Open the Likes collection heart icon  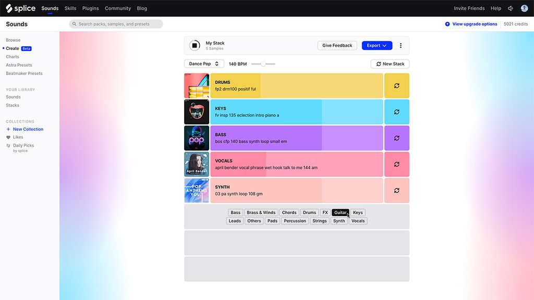tap(8, 137)
